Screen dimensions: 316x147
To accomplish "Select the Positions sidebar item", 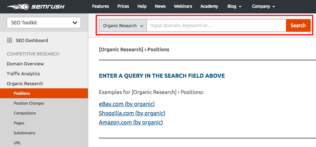I will 44,93.
